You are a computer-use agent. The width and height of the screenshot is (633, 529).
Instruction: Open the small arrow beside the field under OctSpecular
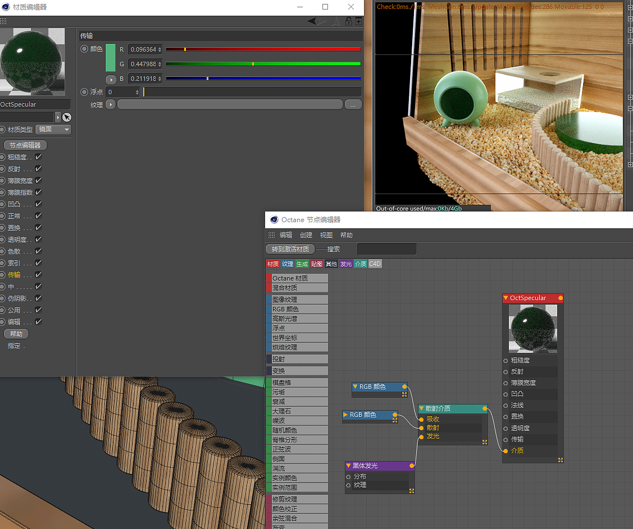pyautogui.click(x=58, y=117)
